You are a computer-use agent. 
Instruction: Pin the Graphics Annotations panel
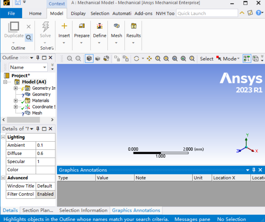[254, 170]
